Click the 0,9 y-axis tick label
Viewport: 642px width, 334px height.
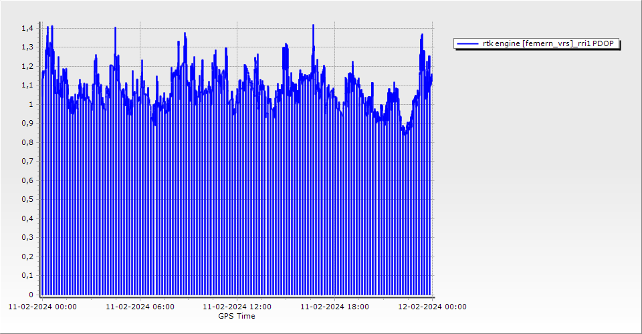point(27,123)
